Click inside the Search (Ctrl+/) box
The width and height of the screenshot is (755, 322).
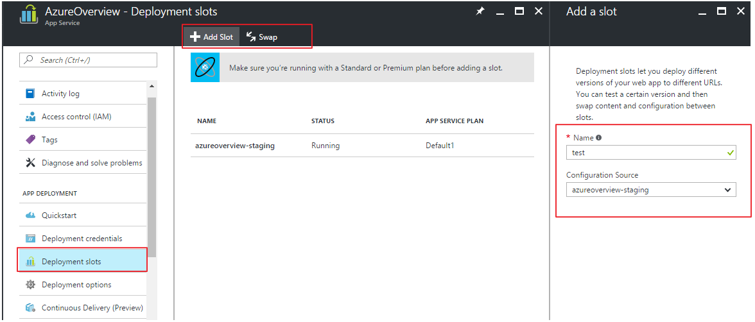(88, 60)
